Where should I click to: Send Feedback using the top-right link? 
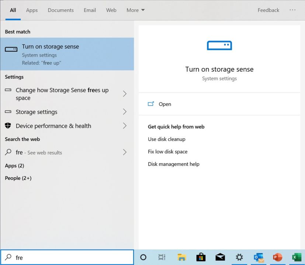coord(268,10)
